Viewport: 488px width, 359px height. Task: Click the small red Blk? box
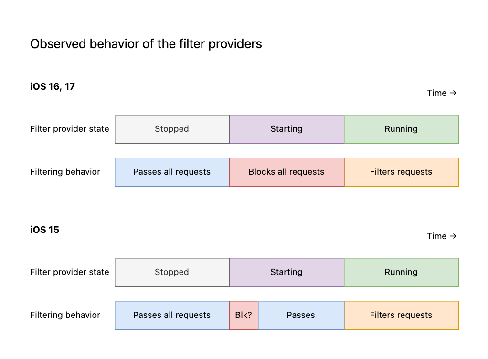point(244,315)
